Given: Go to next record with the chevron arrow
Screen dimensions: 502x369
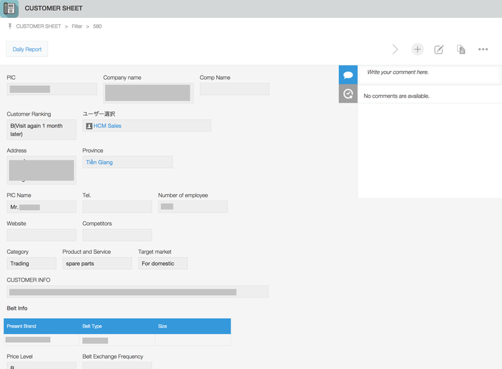Looking at the screenshot, I should (x=395, y=50).
